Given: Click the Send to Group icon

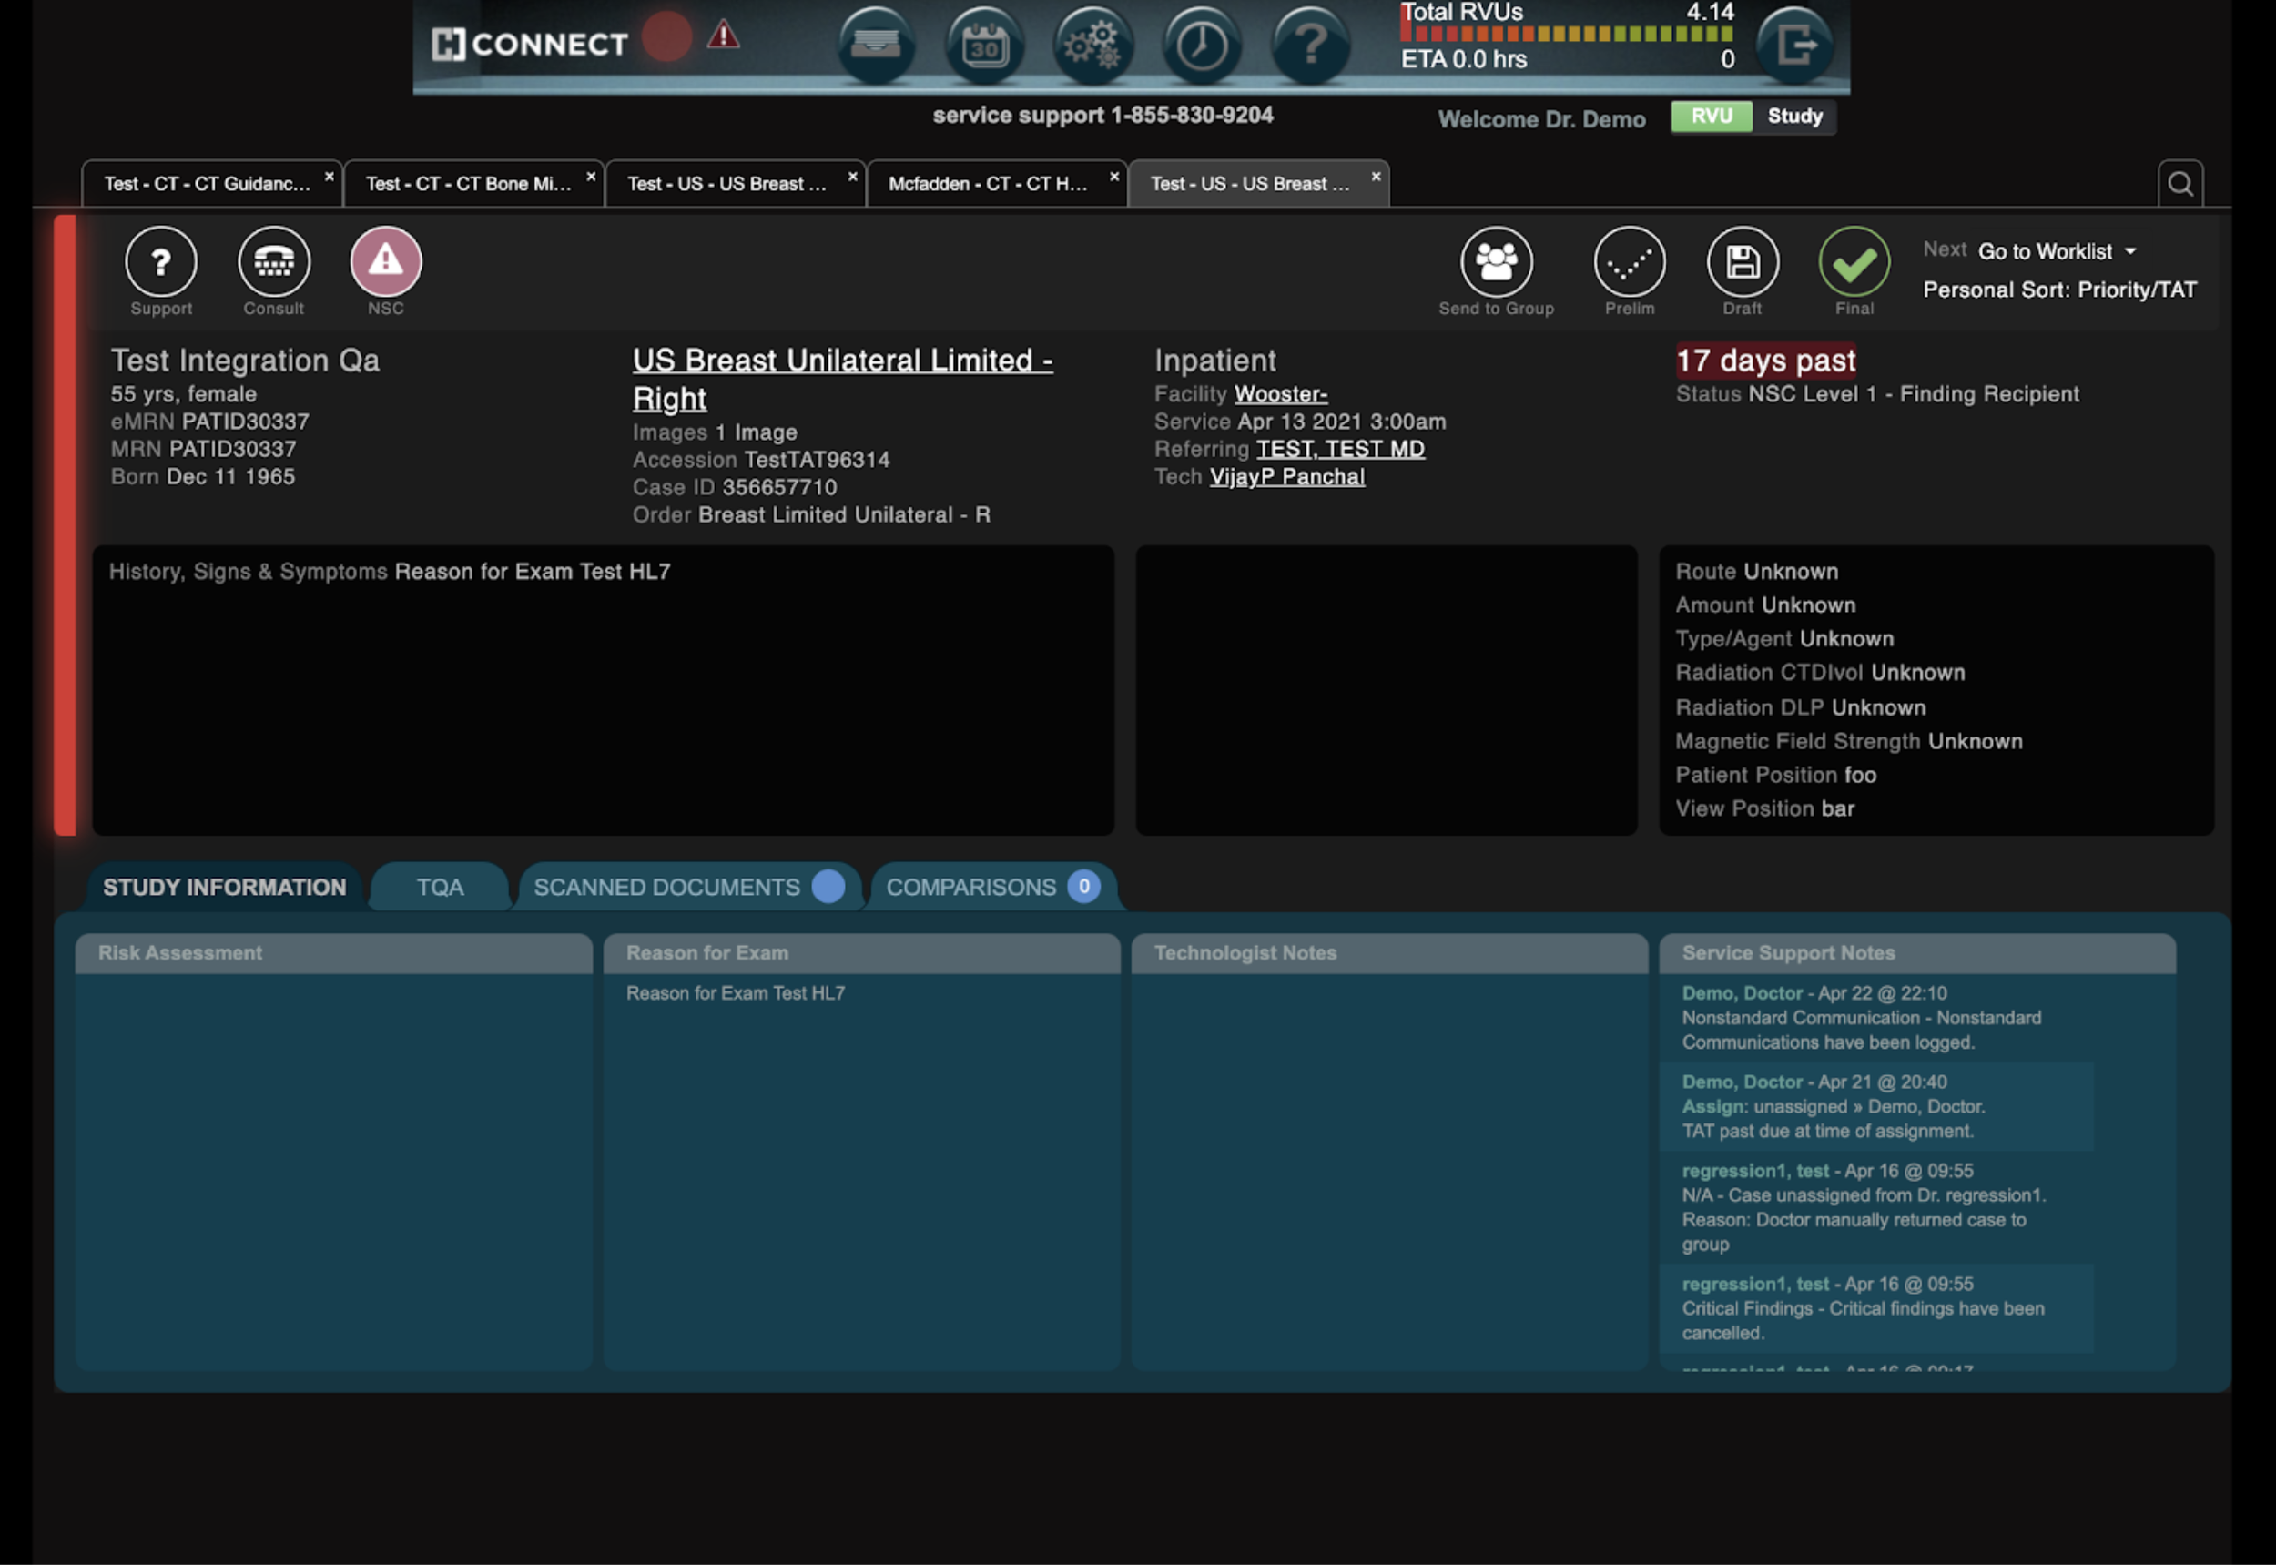Looking at the screenshot, I should pyautogui.click(x=1496, y=262).
